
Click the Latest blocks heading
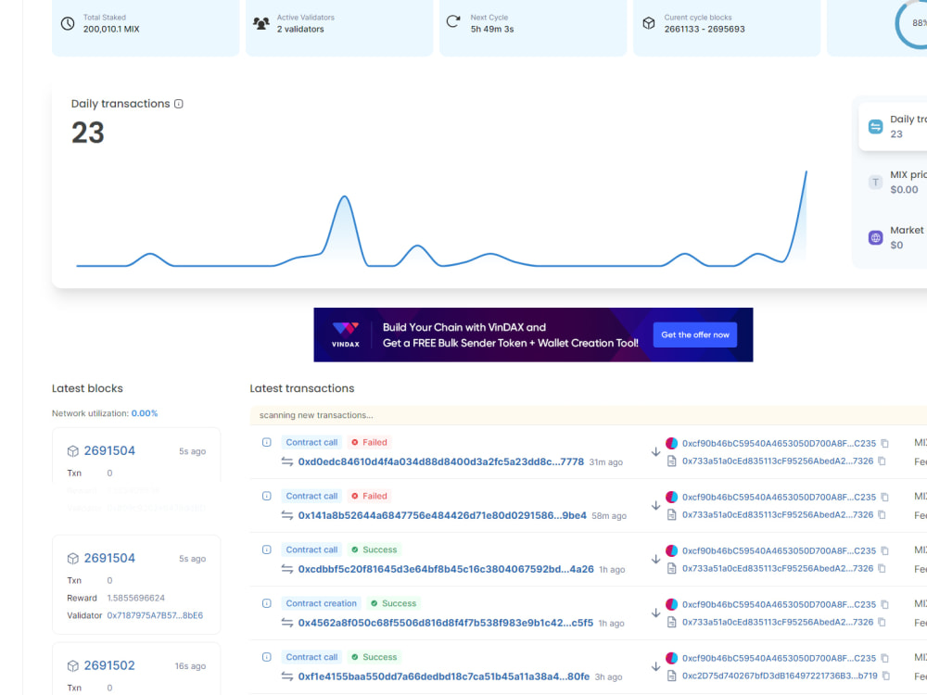(87, 388)
